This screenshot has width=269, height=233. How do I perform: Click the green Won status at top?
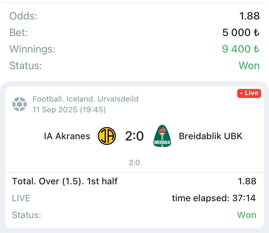point(249,66)
